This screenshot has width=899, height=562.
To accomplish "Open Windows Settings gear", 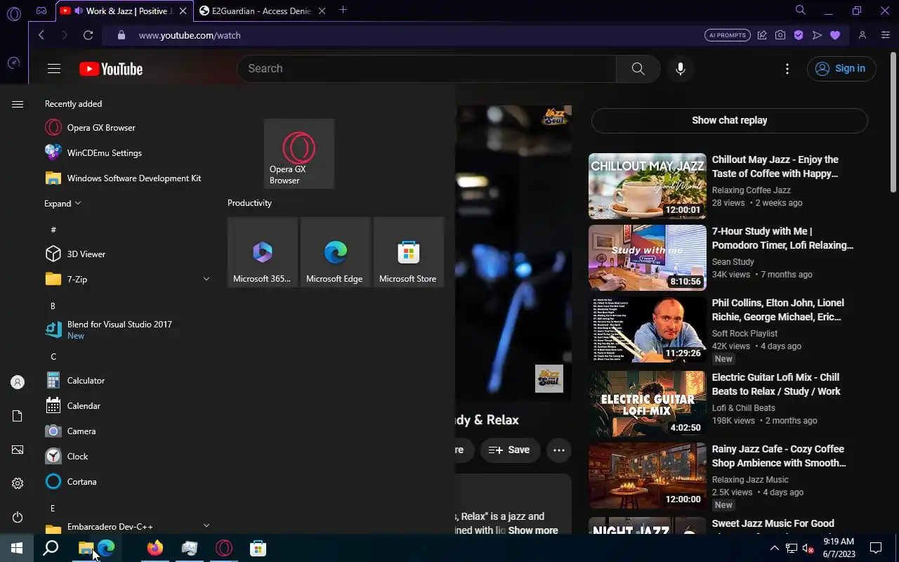I will tap(18, 483).
